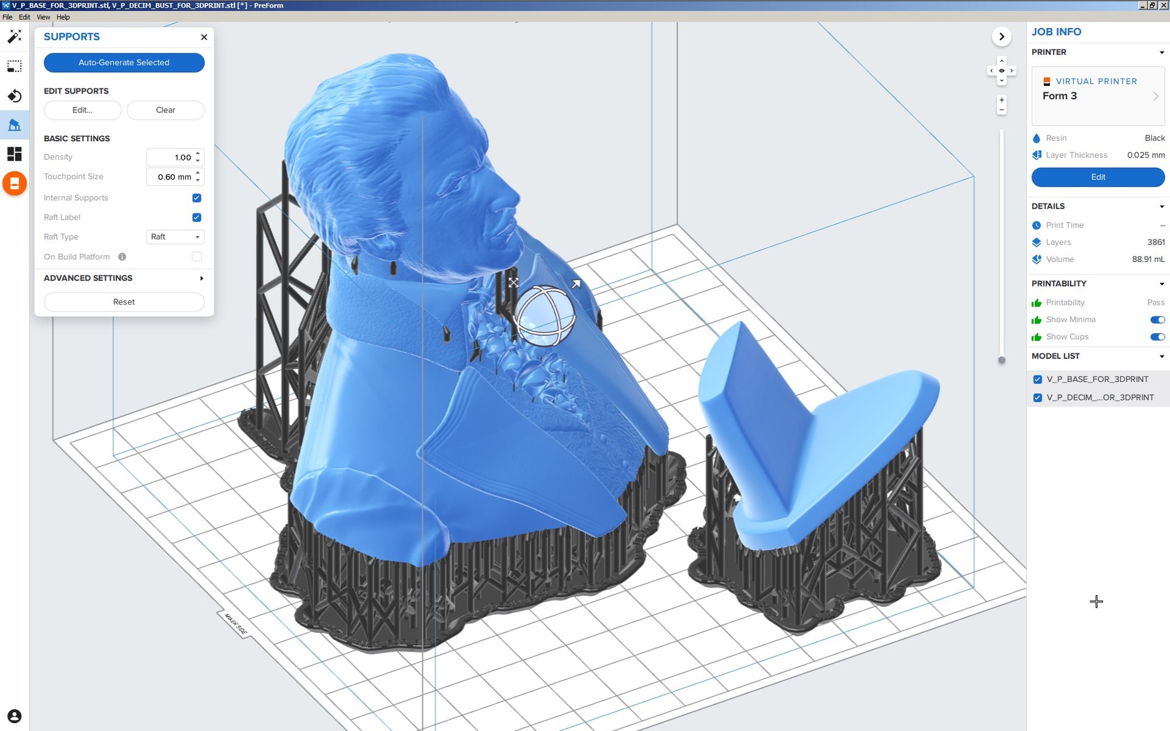Click the Auto-Generate Selected button
This screenshot has width=1170, height=731.
[123, 62]
